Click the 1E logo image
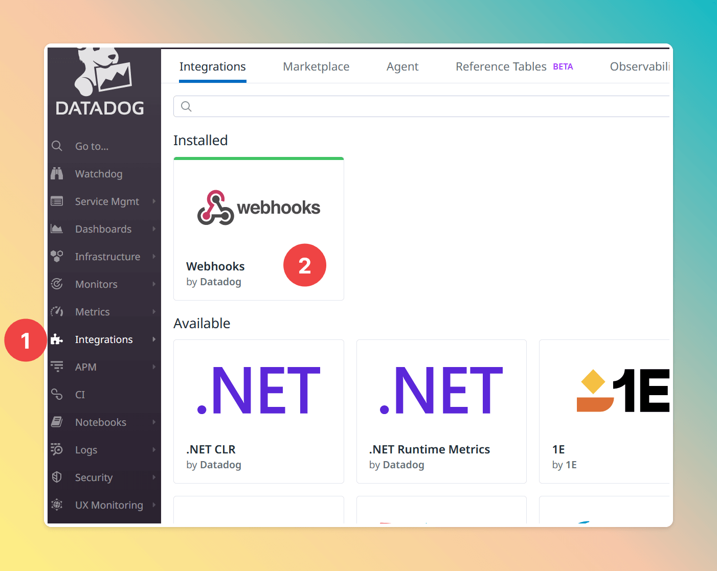This screenshot has height=571, width=717. [x=623, y=391]
